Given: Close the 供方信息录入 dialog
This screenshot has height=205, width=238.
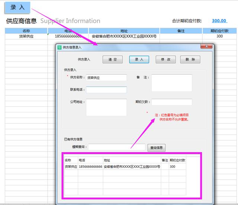Looking at the screenshot, I should click(206, 47).
